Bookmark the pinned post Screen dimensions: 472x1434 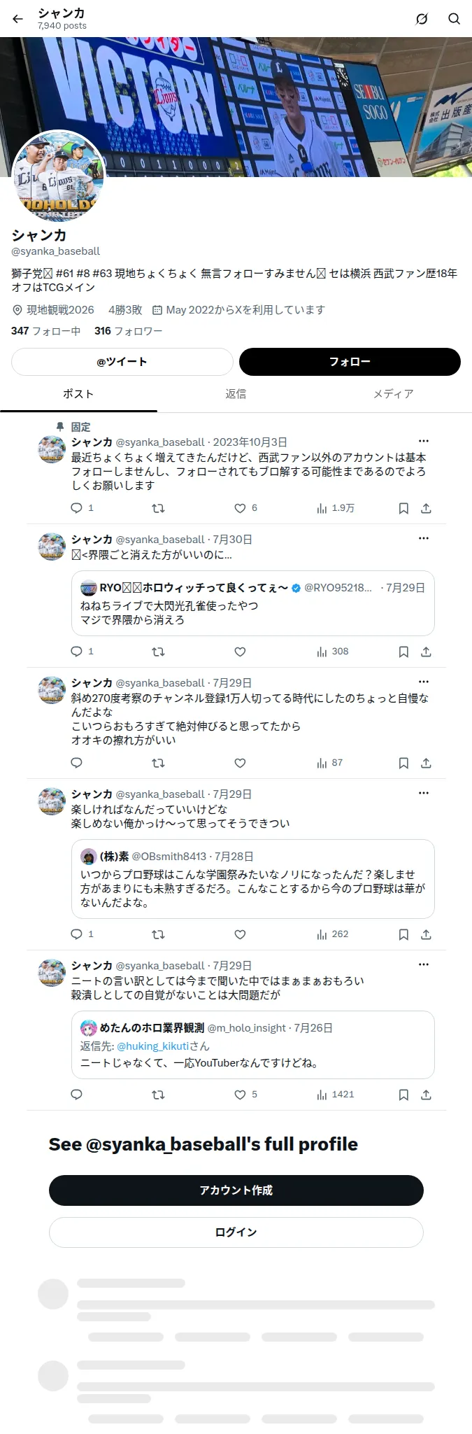click(x=403, y=508)
